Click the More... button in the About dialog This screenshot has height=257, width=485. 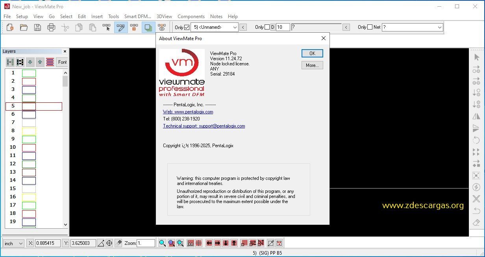pyautogui.click(x=312, y=65)
